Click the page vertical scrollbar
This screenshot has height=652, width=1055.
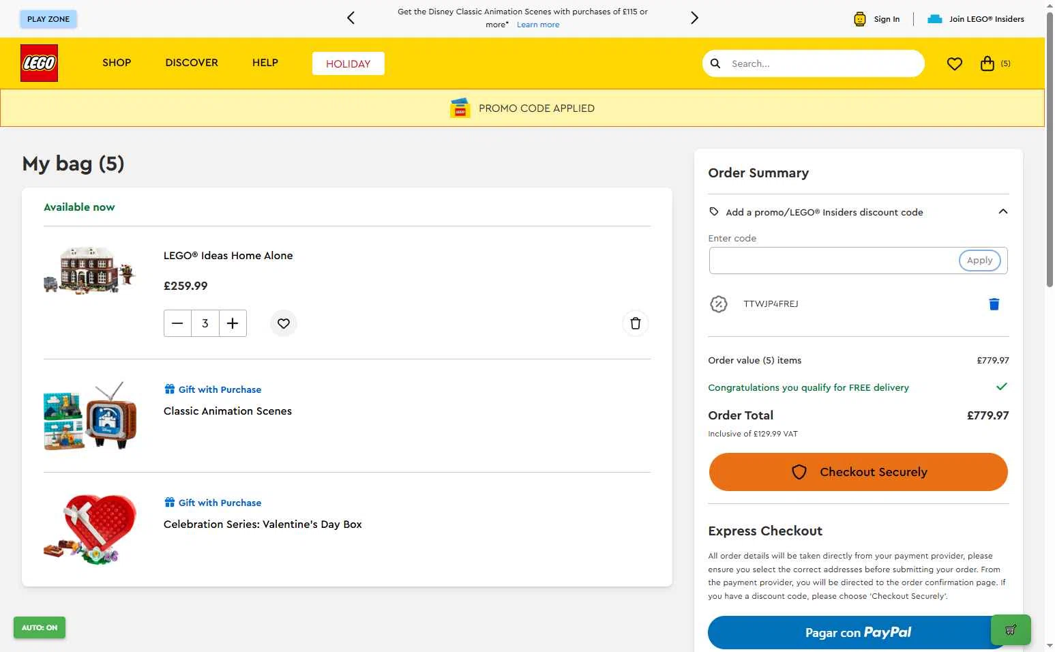(x=1049, y=149)
